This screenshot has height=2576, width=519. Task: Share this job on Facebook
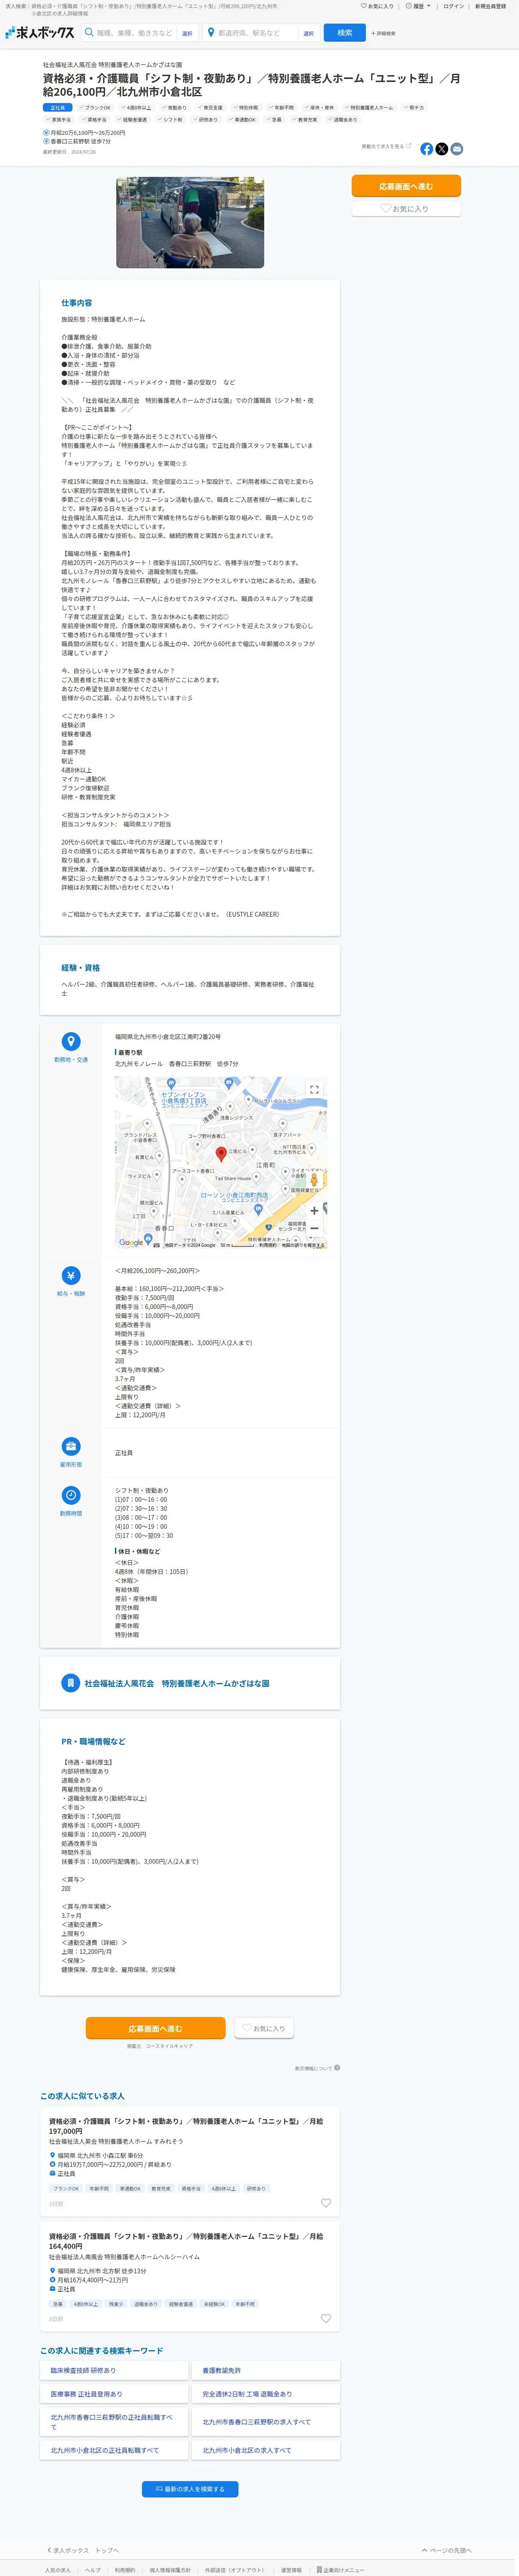pos(427,149)
